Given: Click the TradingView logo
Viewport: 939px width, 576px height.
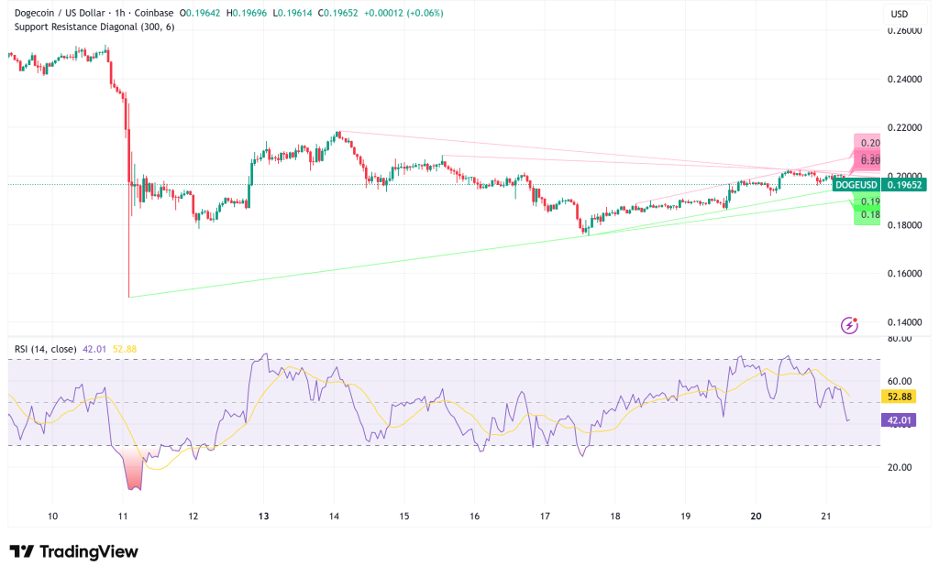Looking at the screenshot, I should 73,551.
